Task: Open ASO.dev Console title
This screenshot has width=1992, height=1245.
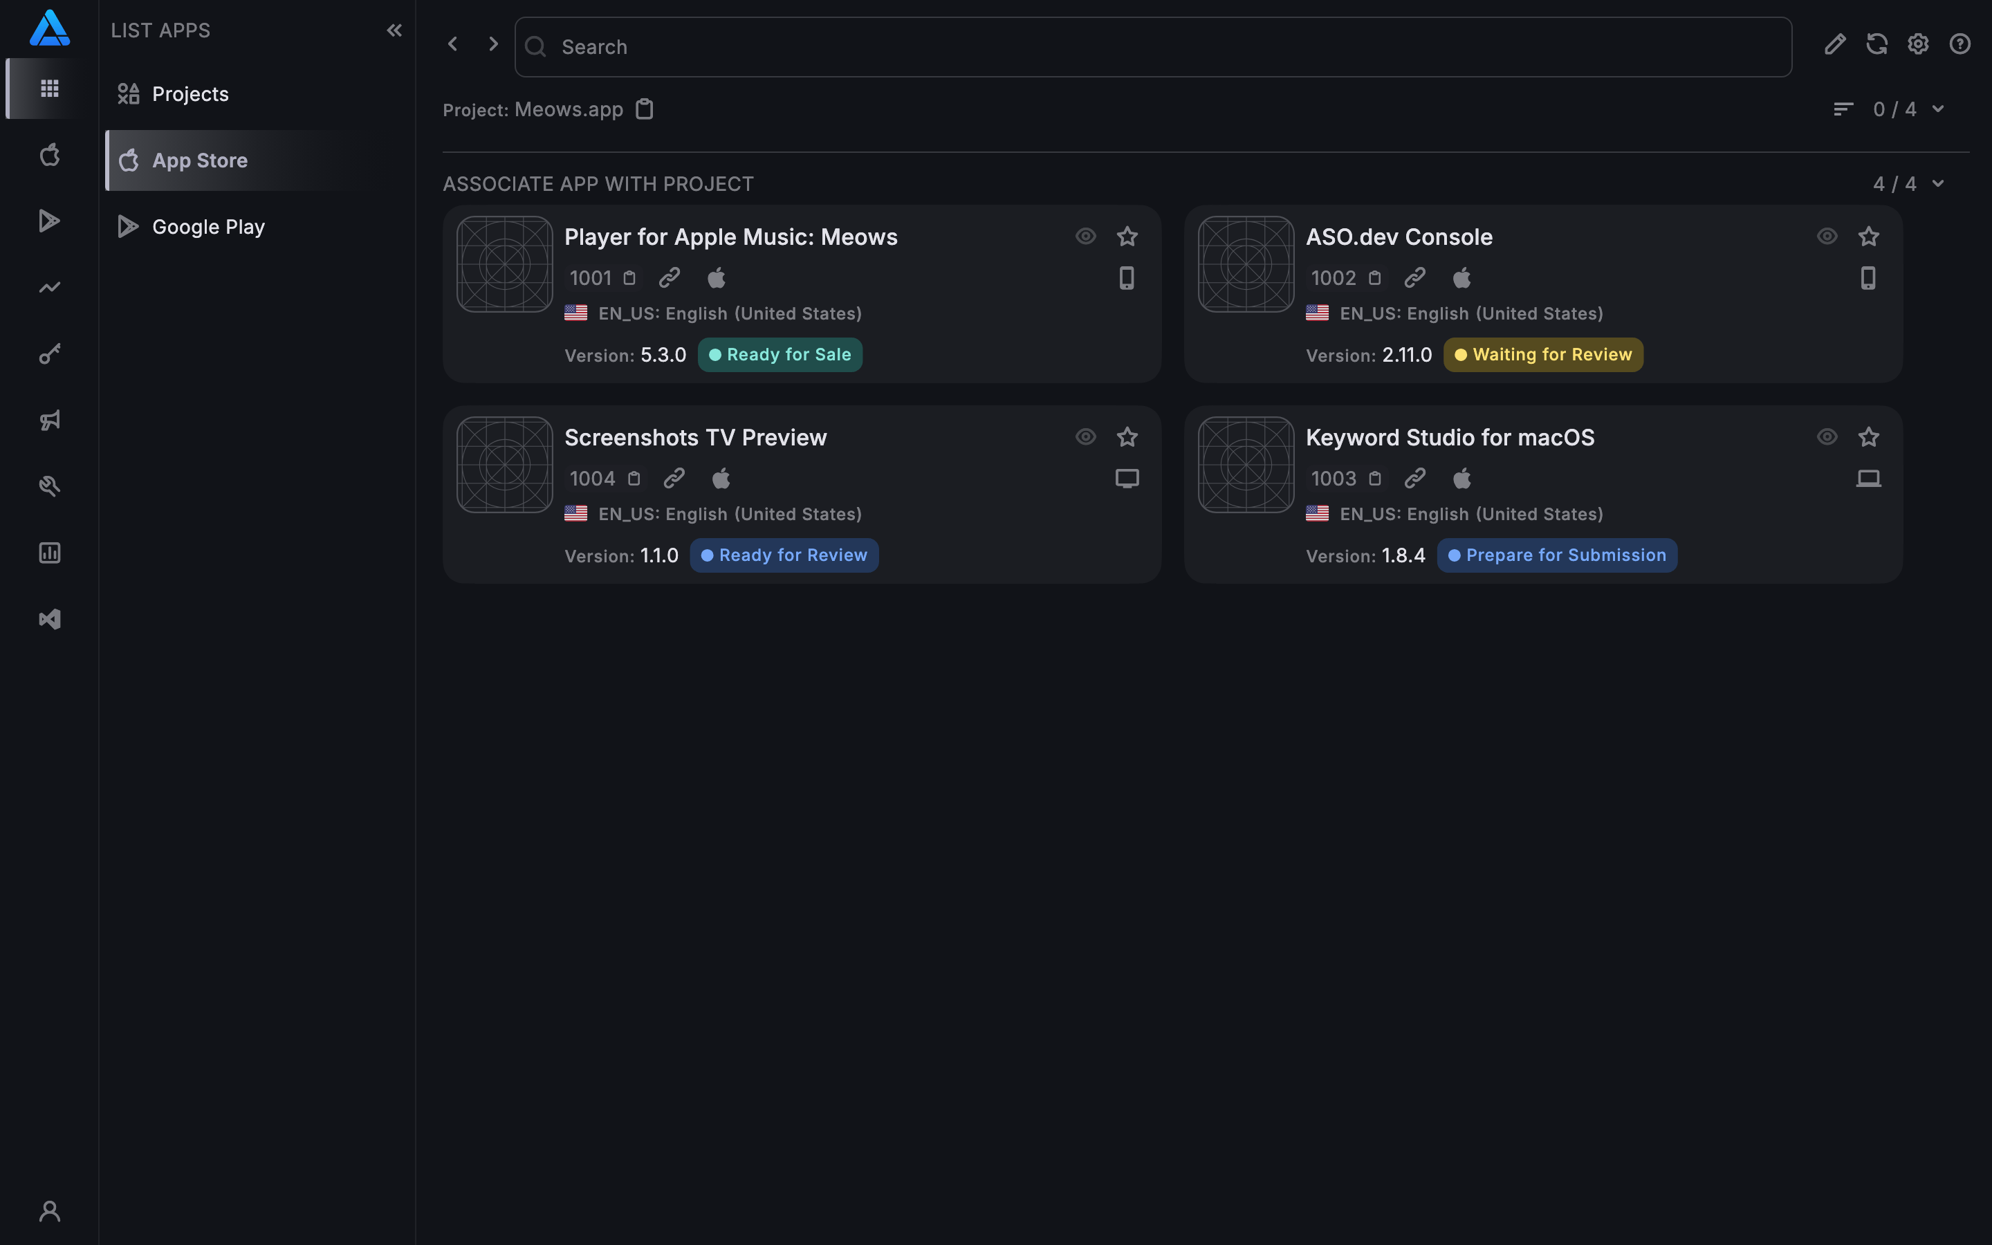Action: [1399, 237]
